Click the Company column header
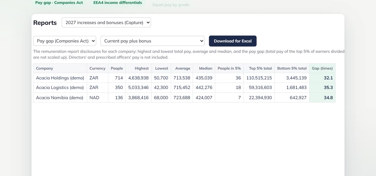This screenshot has height=176, width=376. [x=60, y=68]
